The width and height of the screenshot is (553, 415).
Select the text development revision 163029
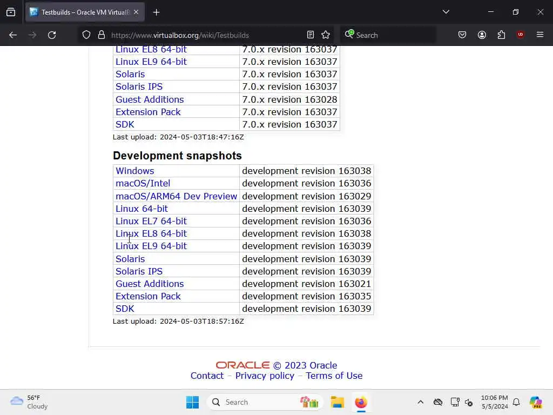tap(307, 196)
